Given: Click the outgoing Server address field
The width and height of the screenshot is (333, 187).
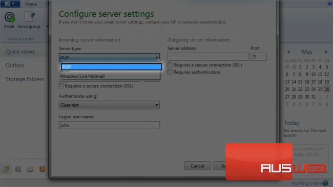Looking at the screenshot, I should click(208, 57).
